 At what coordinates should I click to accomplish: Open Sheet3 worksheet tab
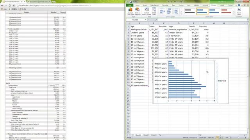pyautogui.click(x=154, y=135)
